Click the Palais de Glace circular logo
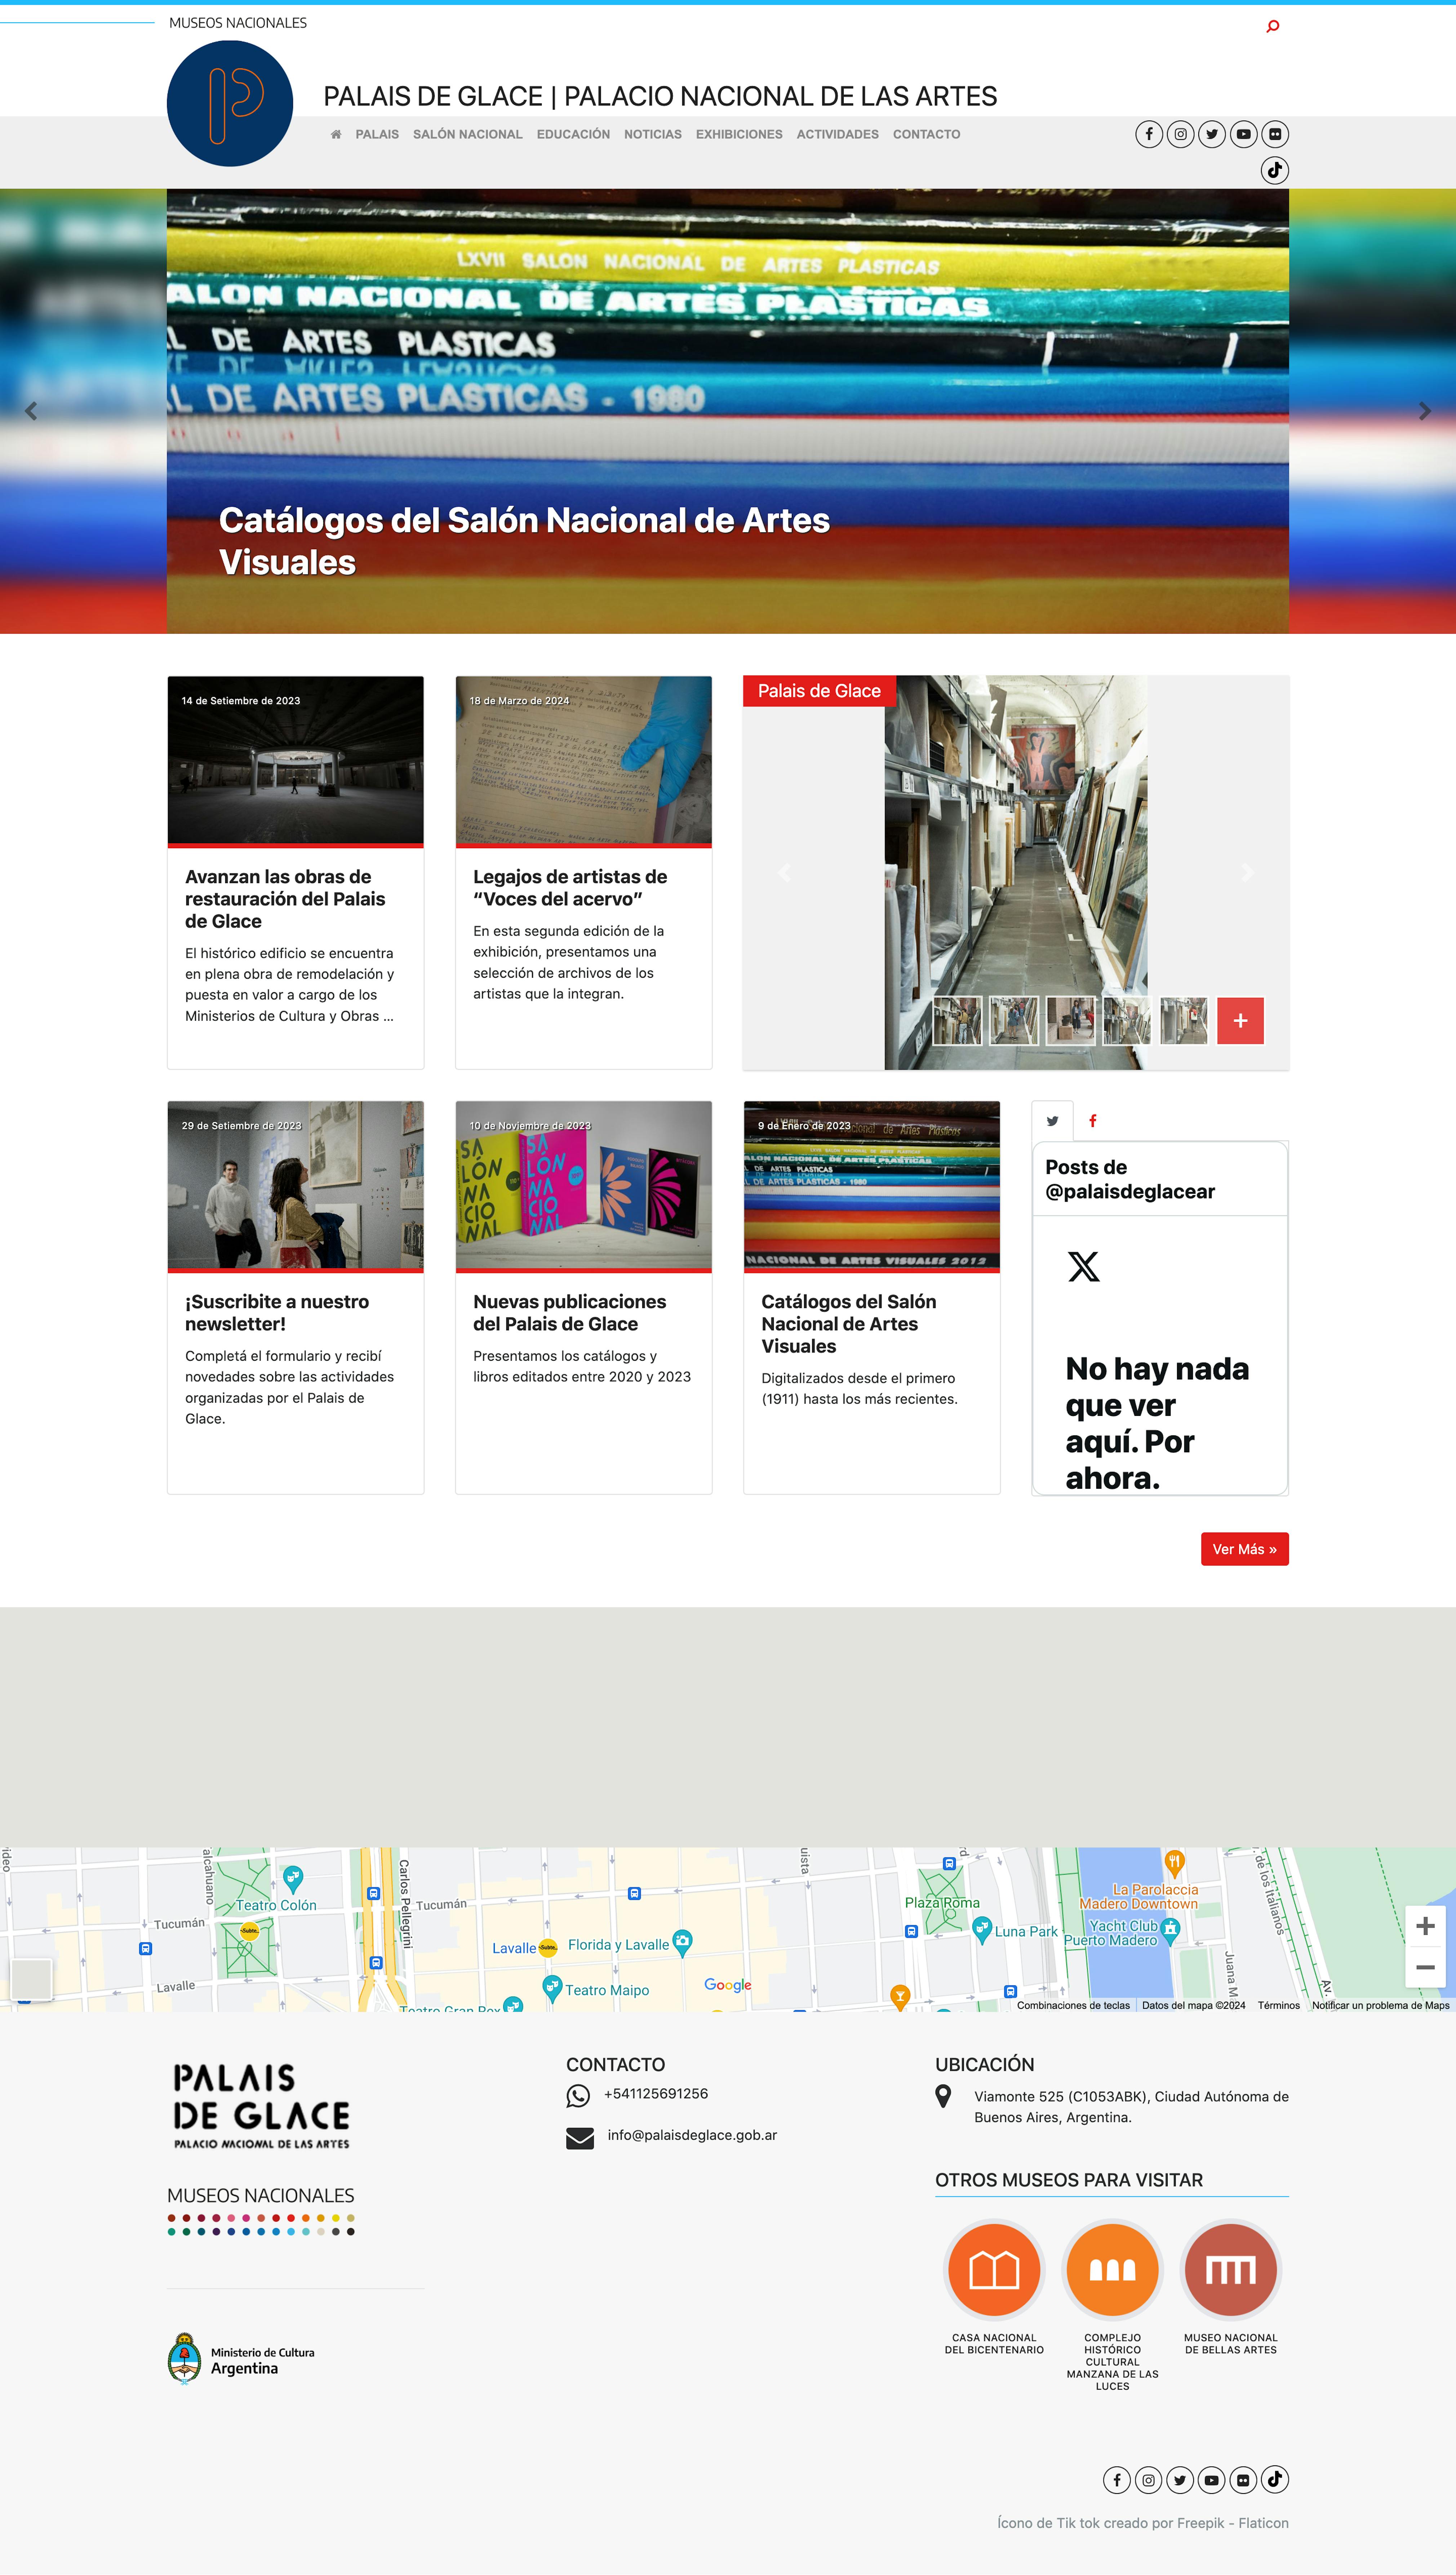Screen dimensions: 1456x2575 point(230,103)
